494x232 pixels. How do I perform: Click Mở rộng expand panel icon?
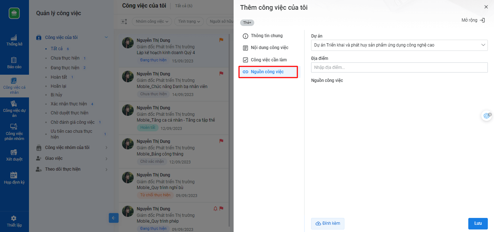click(x=482, y=20)
